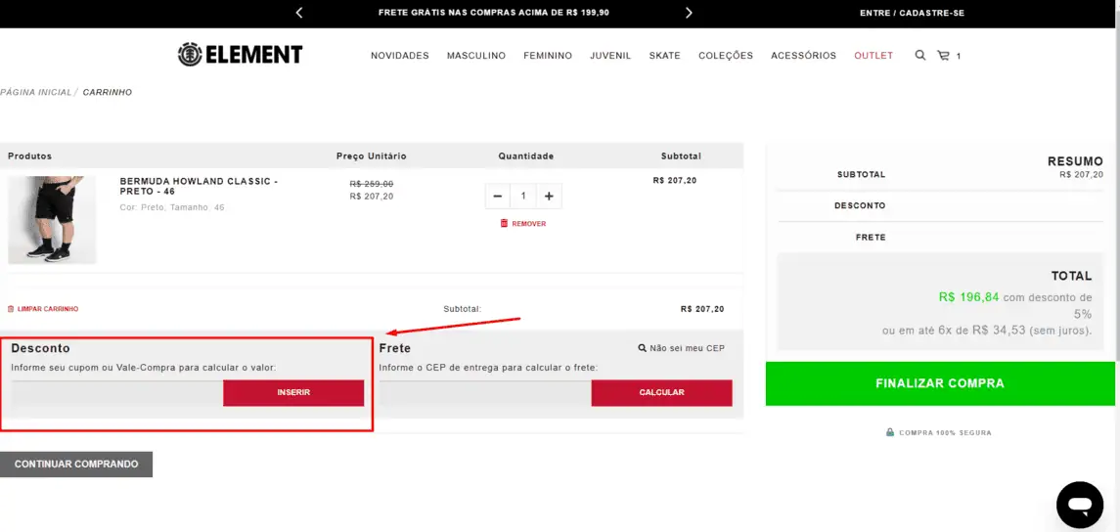The height and width of the screenshot is (532, 1120).
Task: Click the struck-through R$ 259,00 price
Action: (x=372, y=184)
